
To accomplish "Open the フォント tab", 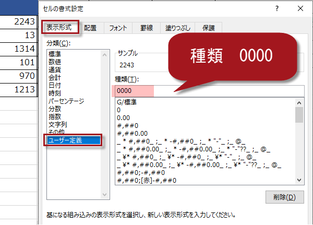I will click(117, 28).
